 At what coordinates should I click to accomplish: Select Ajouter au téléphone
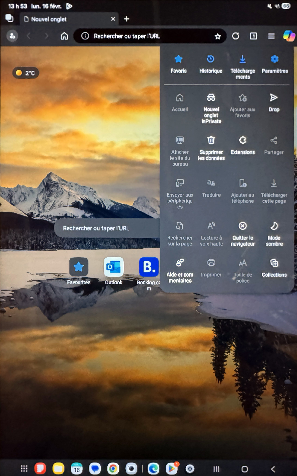(243, 191)
